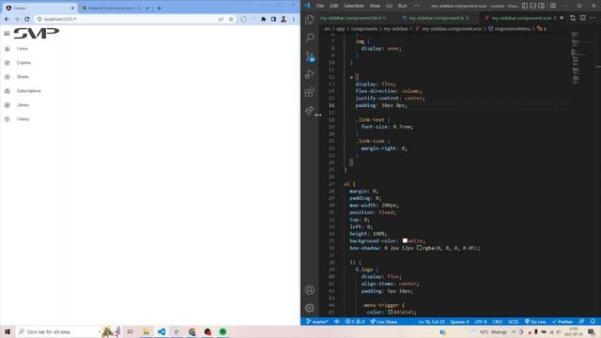Click the SCSS language mode item

click(x=514, y=321)
